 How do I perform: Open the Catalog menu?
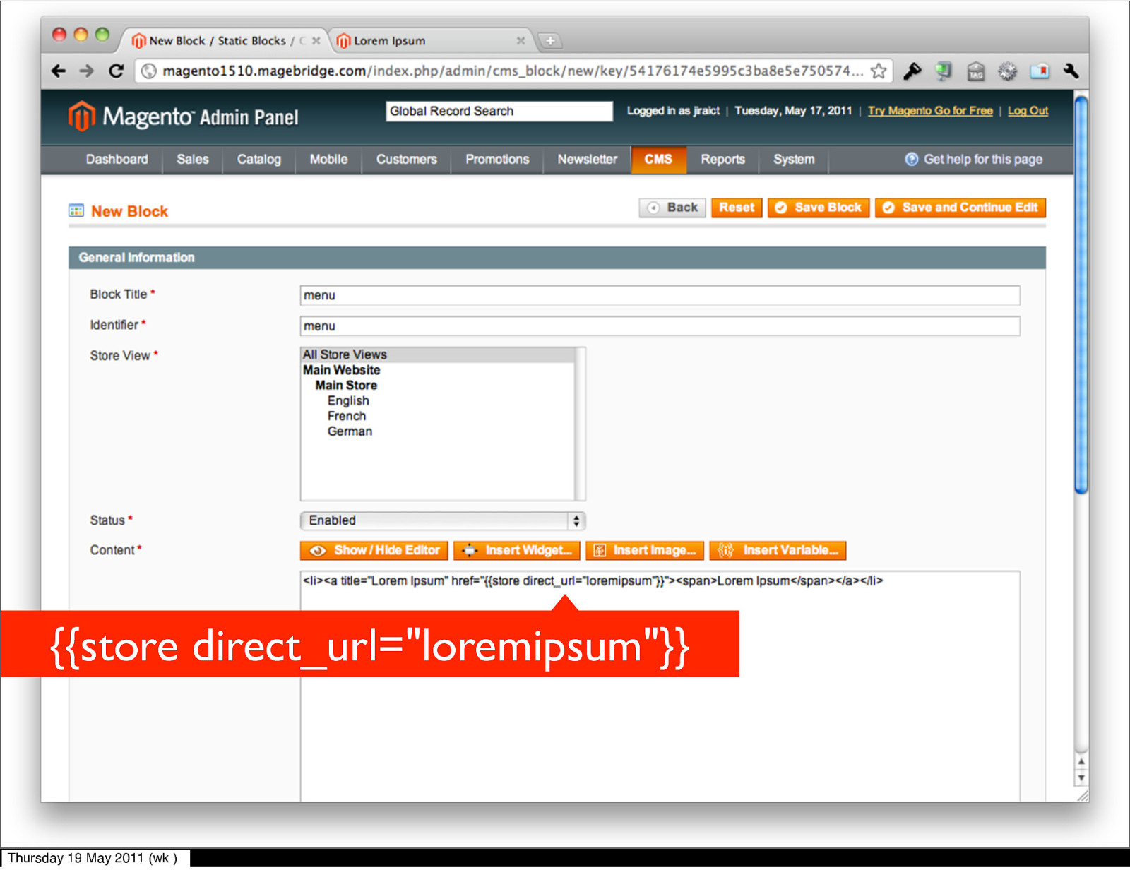click(259, 160)
